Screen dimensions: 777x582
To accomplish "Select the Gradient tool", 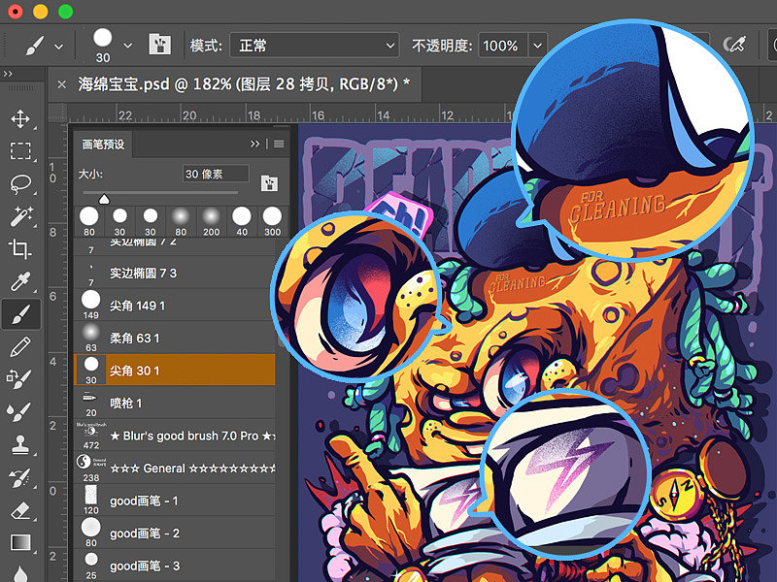I will (x=18, y=541).
